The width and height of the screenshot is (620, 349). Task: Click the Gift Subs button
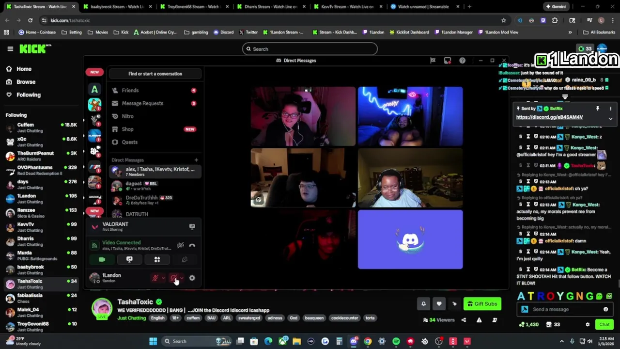pyautogui.click(x=482, y=304)
